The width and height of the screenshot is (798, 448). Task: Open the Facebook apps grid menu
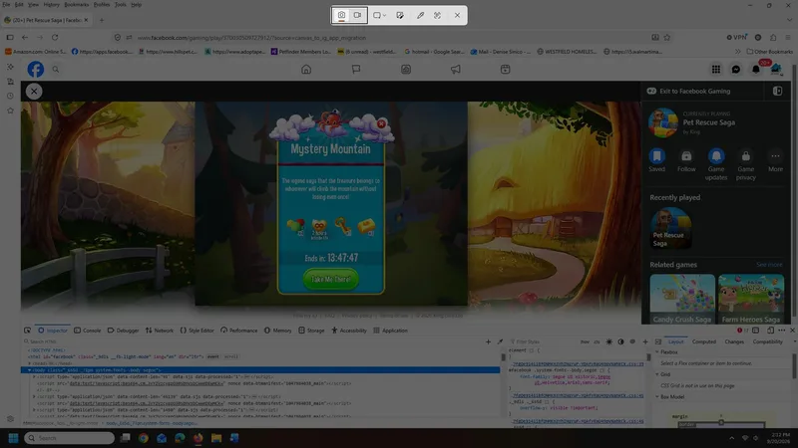click(716, 69)
